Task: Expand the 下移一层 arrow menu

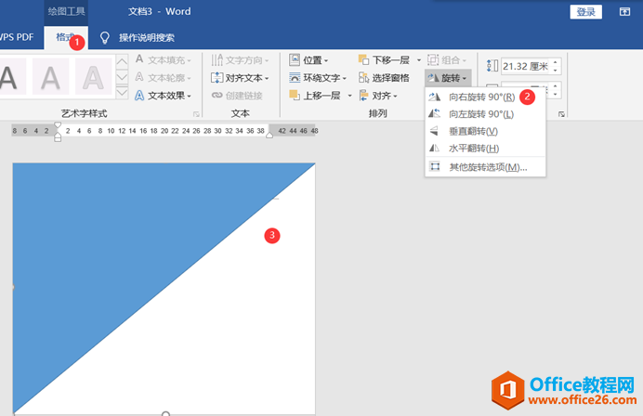Action: pos(419,60)
